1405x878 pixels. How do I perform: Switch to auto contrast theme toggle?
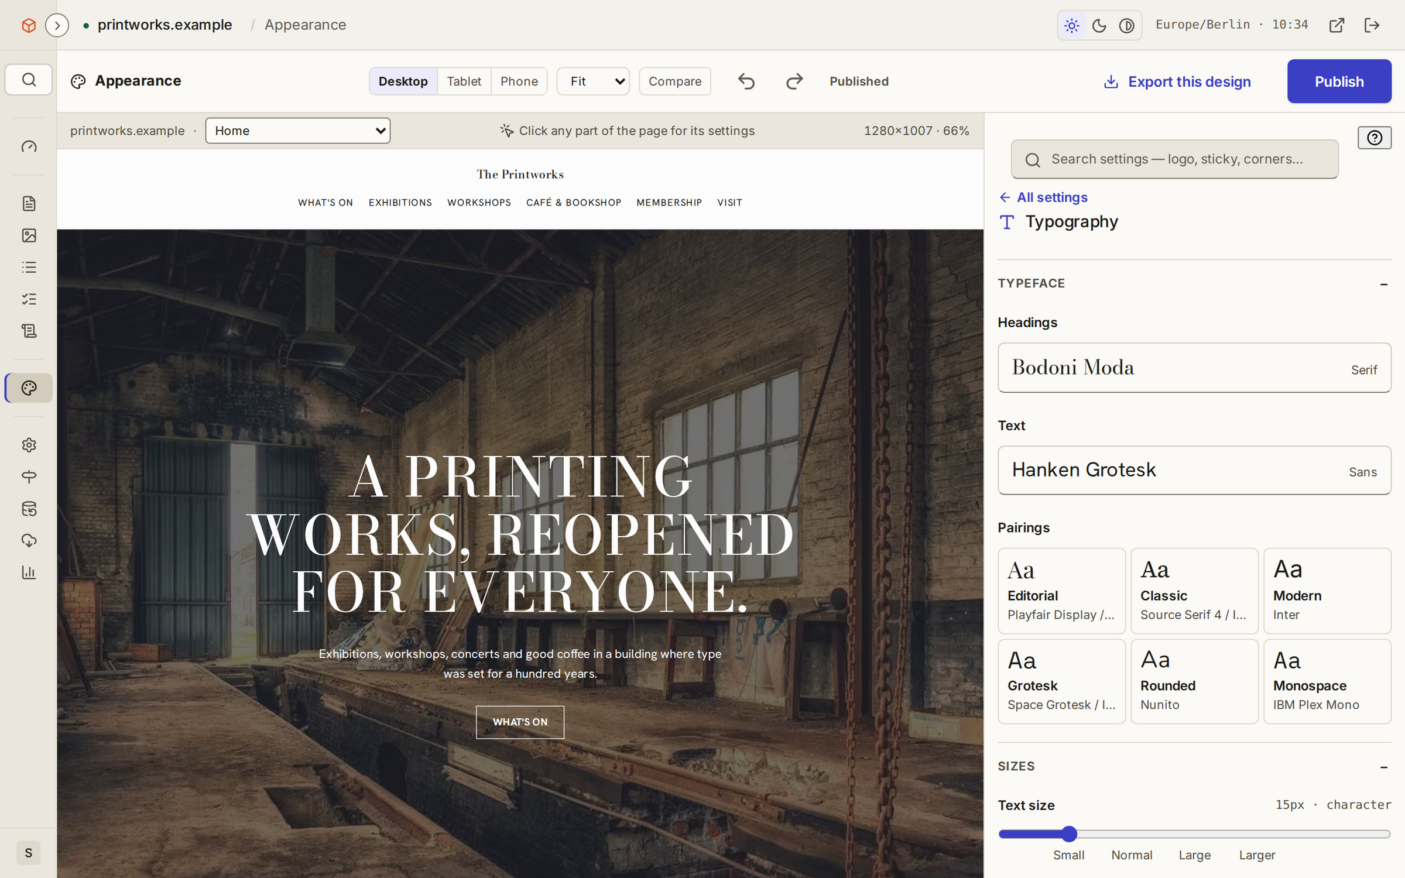click(x=1127, y=26)
